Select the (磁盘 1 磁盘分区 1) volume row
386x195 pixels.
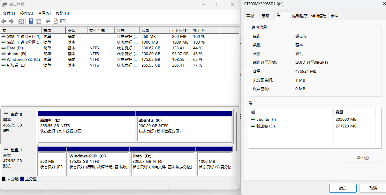click(x=119, y=37)
